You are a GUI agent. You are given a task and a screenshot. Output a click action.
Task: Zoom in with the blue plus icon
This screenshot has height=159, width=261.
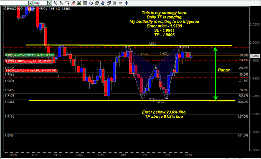(x=127, y=3)
